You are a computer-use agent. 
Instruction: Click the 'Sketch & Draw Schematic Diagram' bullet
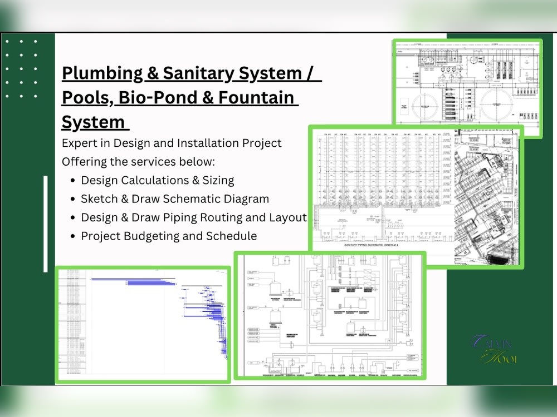pyautogui.click(x=175, y=198)
